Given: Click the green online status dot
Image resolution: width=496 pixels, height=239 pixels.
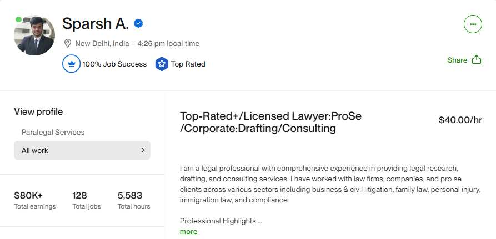Looking at the screenshot, I should pos(19,19).
